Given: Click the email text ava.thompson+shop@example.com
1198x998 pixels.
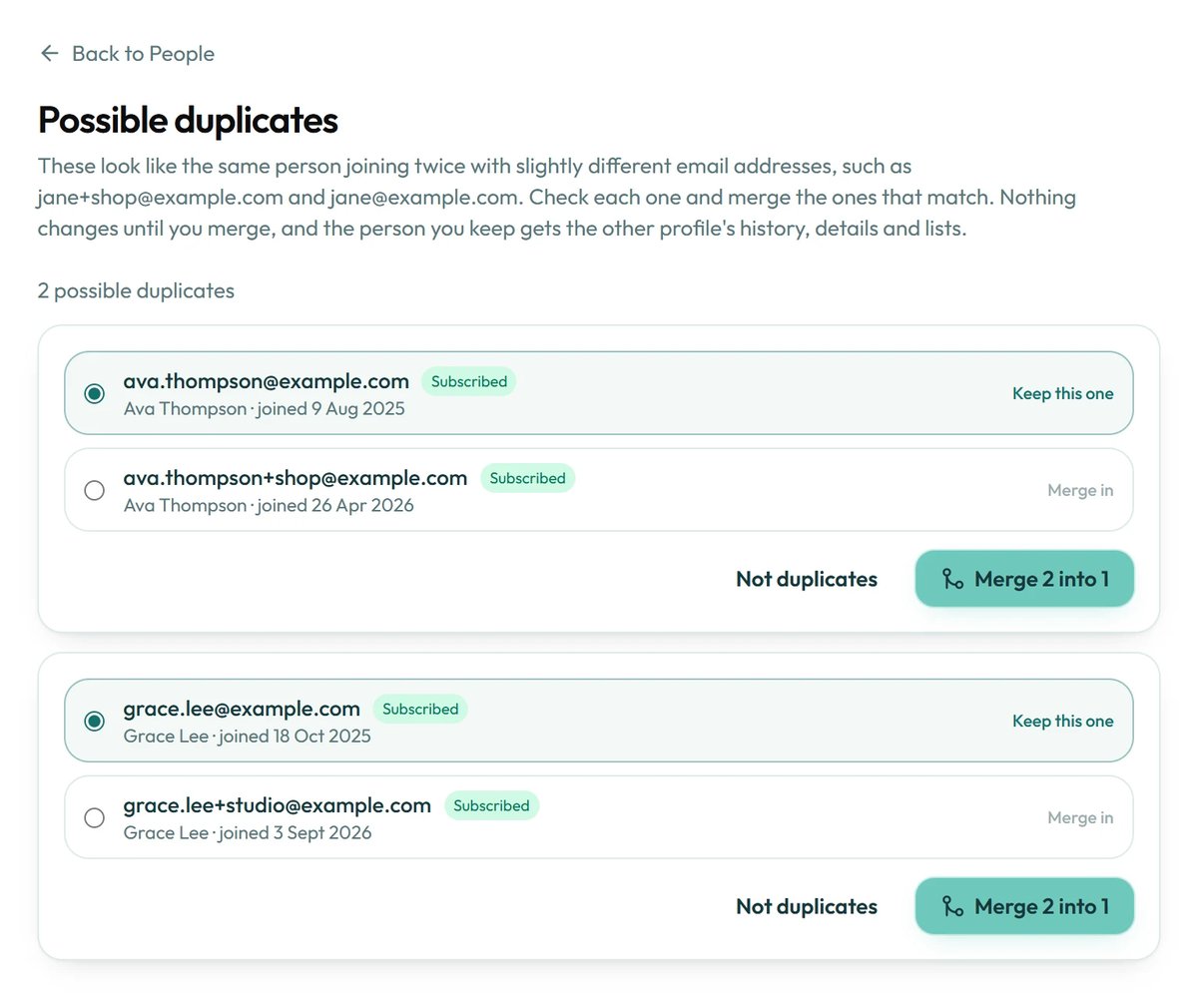Looking at the screenshot, I should pyautogui.click(x=296, y=478).
